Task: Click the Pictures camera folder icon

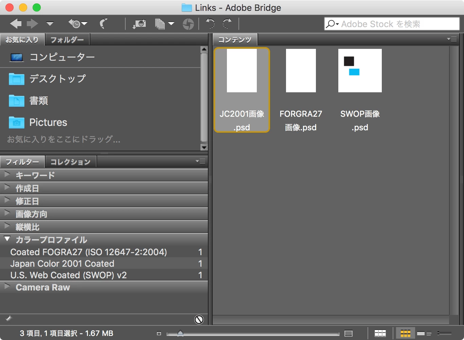Action: [17, 122]
